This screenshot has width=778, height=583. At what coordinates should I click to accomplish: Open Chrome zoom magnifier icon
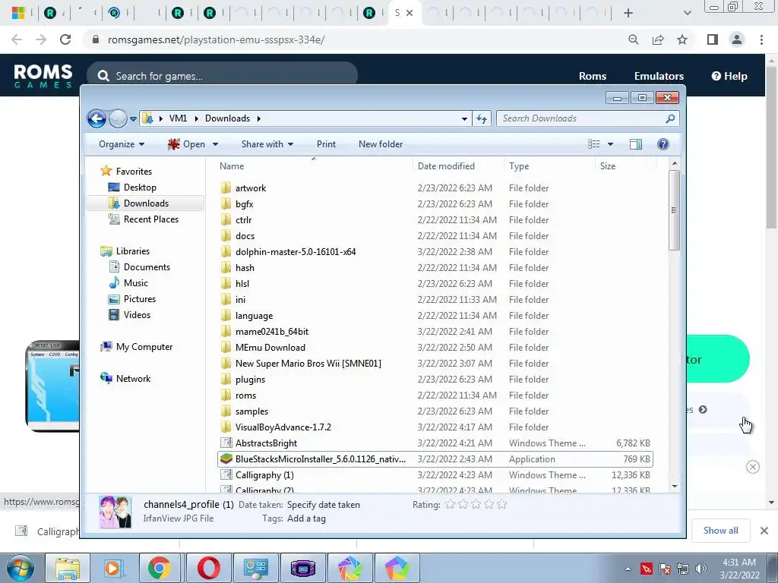click(x=634, y=39)
